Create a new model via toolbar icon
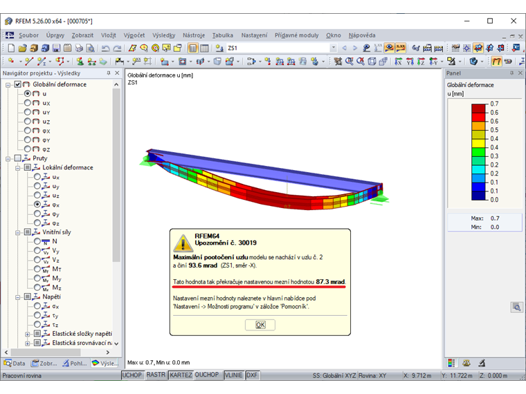 (x=11, y=48)
